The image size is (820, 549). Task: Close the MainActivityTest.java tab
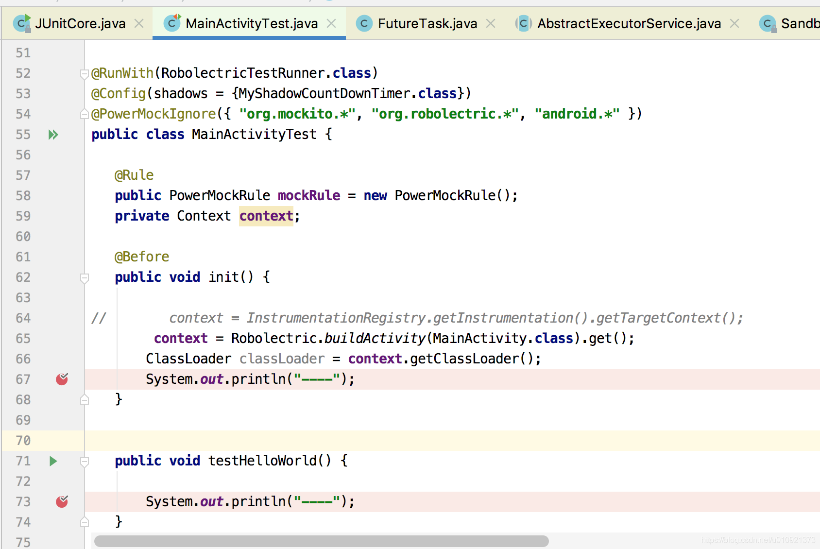pos(331,23)
